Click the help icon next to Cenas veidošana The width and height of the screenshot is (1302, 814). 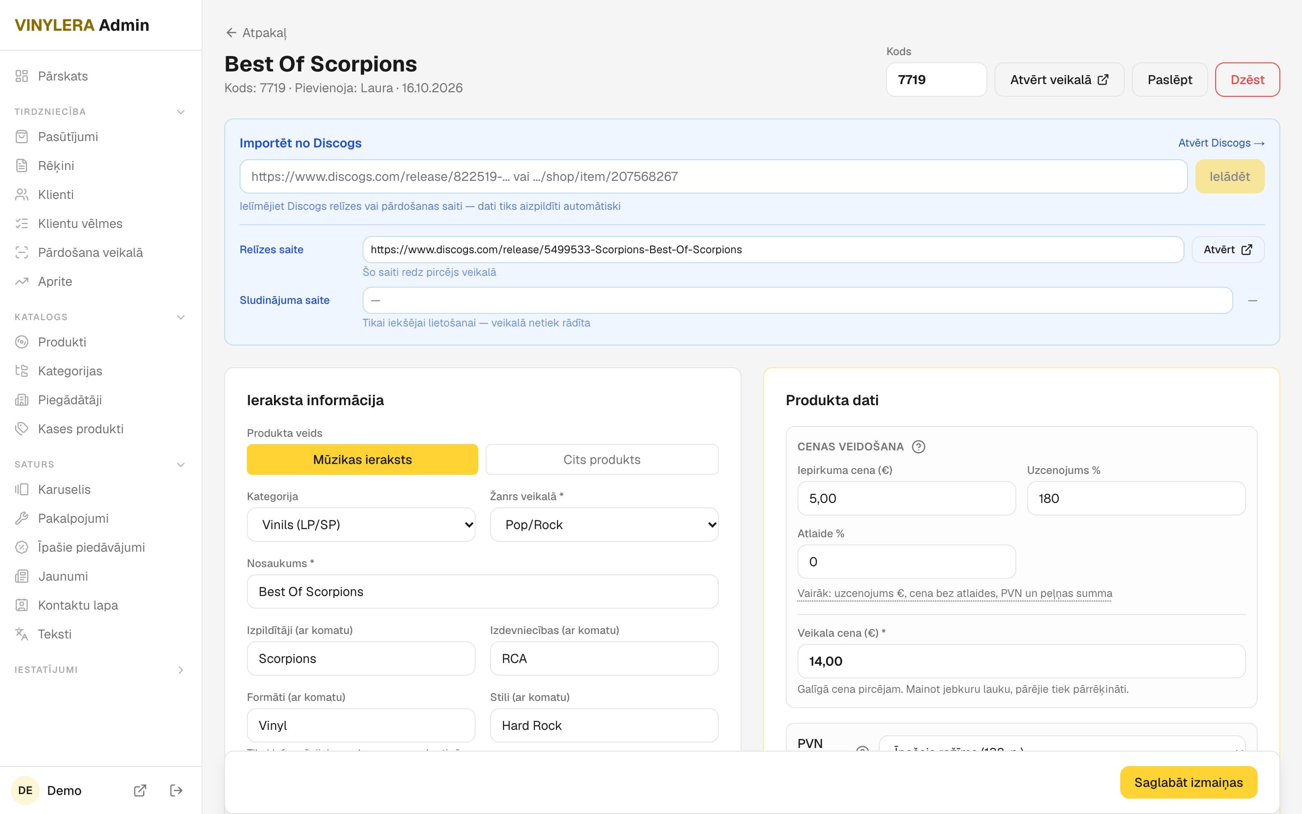pos(918,447)
